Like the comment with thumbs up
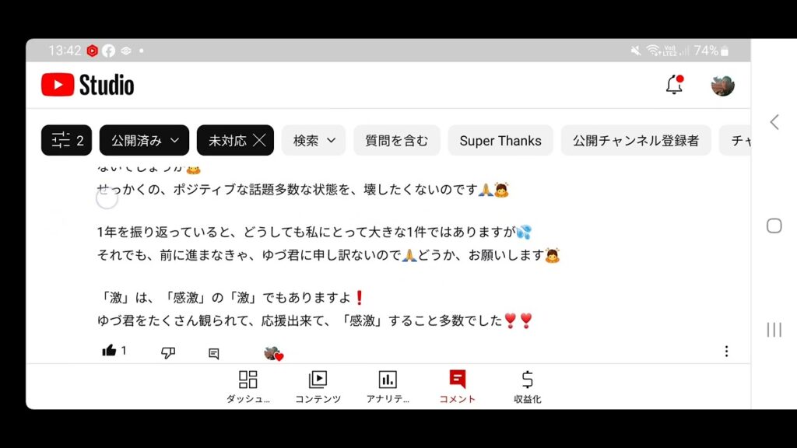This screenshot has width=797, height=448. point(109,351)
